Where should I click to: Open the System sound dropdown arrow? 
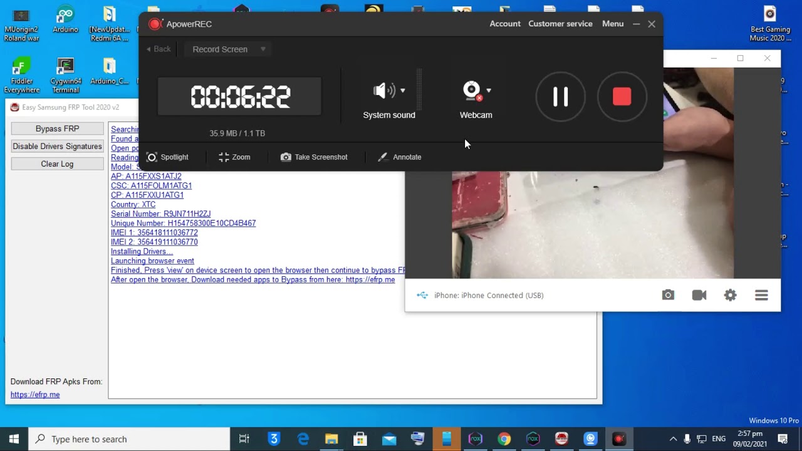(402, 91)
